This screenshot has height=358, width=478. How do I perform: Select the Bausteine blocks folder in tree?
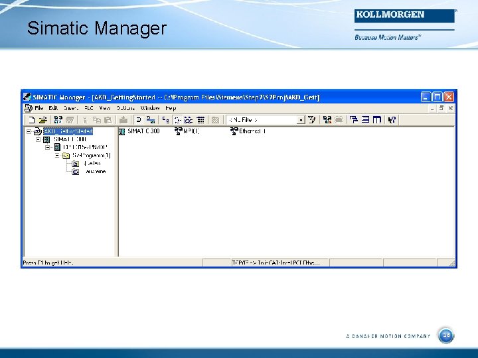95,172
